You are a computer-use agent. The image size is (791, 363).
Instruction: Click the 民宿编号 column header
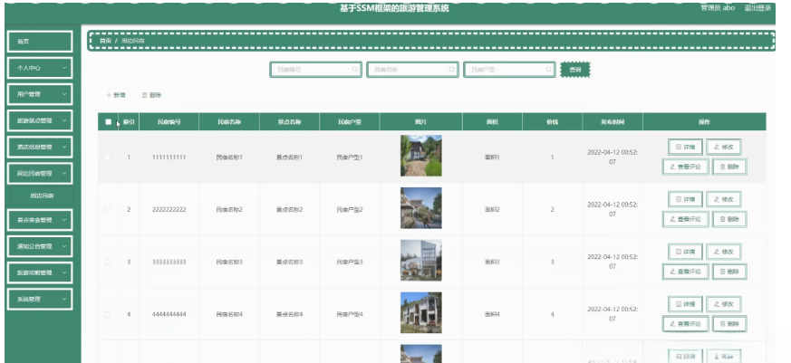[169, 121]
